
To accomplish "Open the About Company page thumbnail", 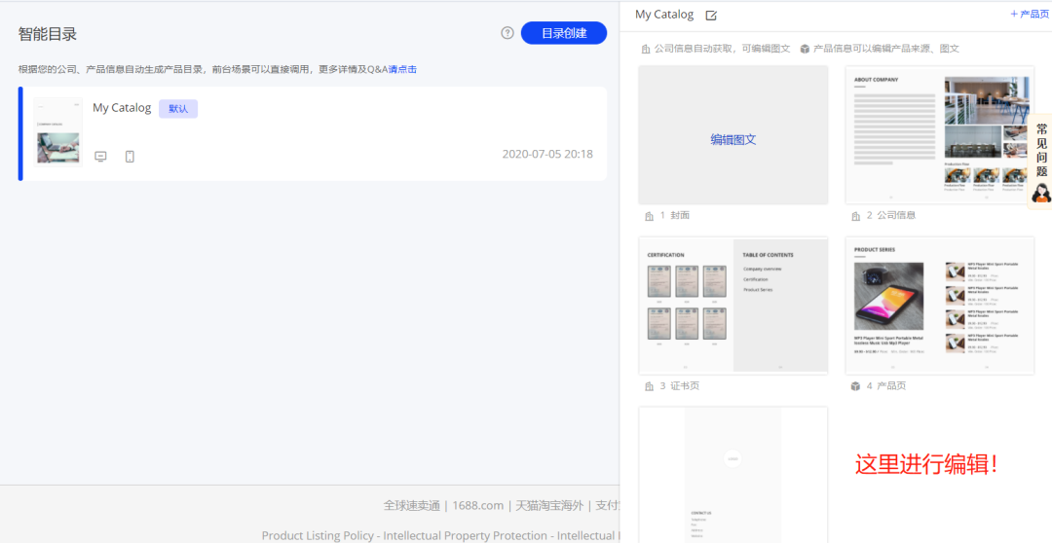I will pyautogui.click(x=939, y=134).
